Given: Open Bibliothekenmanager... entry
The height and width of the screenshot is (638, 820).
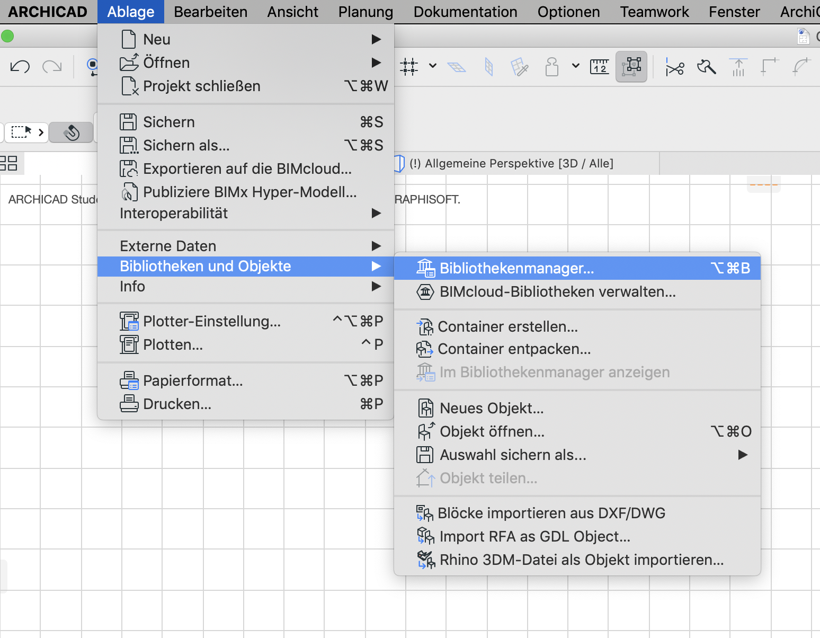Looking at the screenshot, I should click(x=577, y=268).
